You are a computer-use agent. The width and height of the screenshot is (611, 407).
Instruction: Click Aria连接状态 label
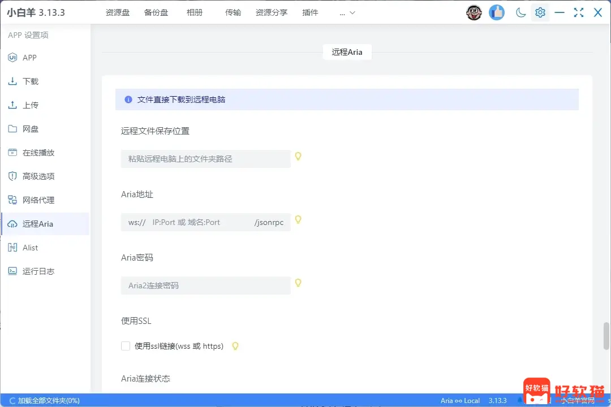point(146,379)
